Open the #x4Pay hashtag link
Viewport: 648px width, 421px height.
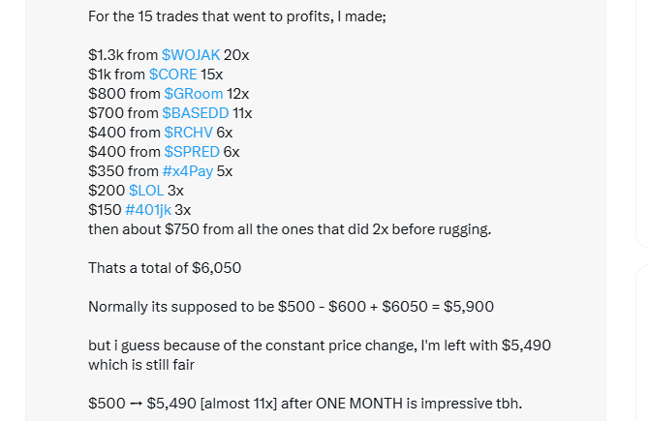[188, 170]
